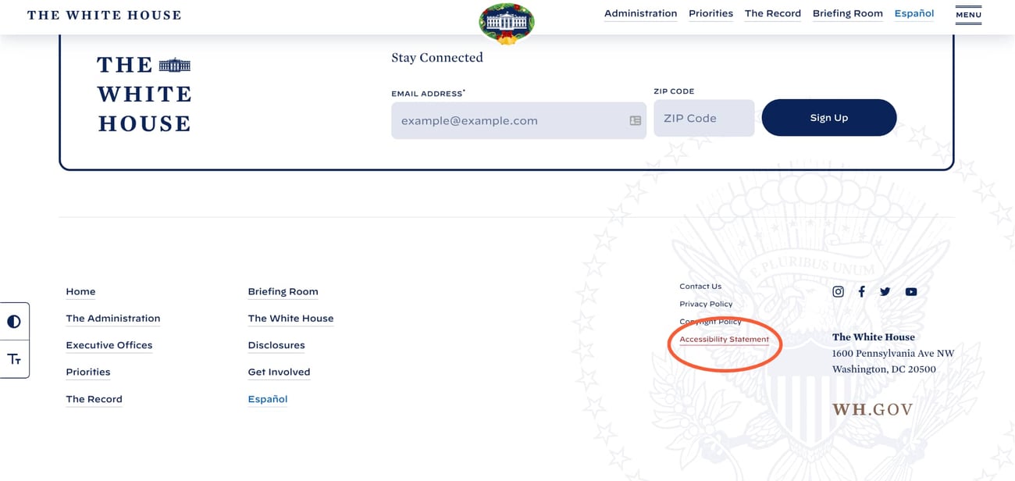Image resolution: width=1015 pixels, height=481 pixels.
Task: Visit the Get Involved footer link
Action: click(x=279, y=372)
